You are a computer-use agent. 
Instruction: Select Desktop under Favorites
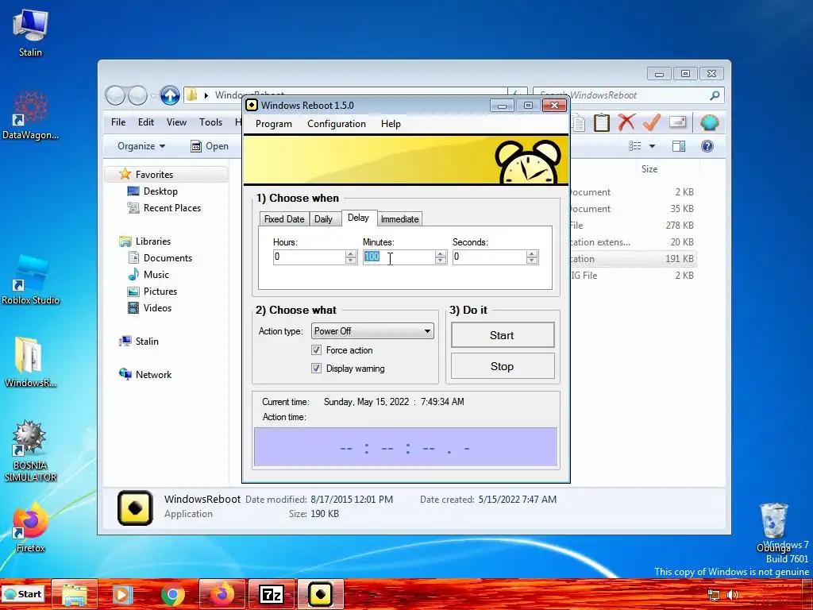click(160, 191)
